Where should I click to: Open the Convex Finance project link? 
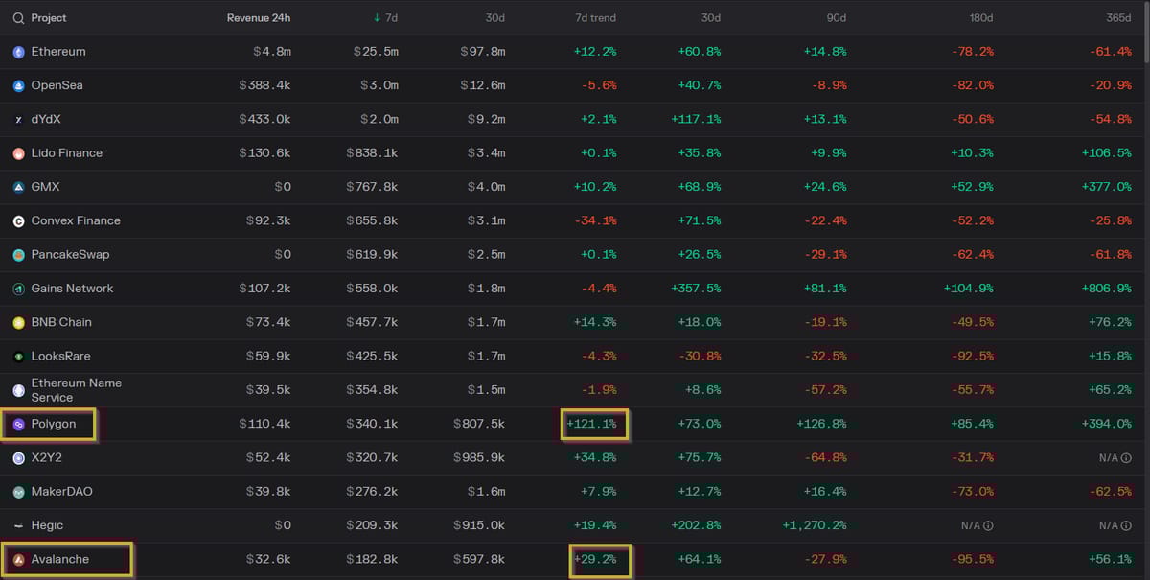coord(76,220)
